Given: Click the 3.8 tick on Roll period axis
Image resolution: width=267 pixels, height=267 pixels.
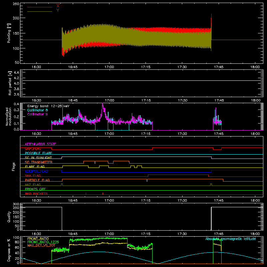Looking at the screenshot, I should (16, 89).
